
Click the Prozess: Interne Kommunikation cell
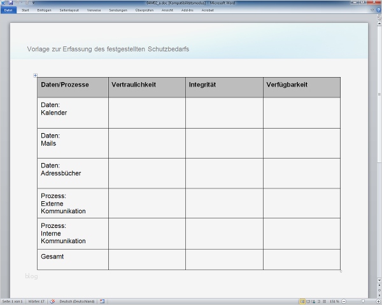[73, 234]
